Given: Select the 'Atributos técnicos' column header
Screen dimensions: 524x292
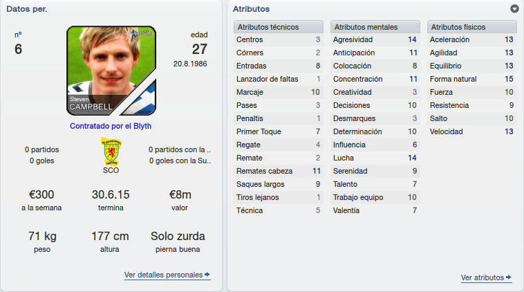Looking at the screenshot, I should pos(279,27).
